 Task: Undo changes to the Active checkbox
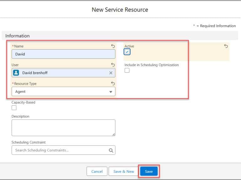(226, 46)
